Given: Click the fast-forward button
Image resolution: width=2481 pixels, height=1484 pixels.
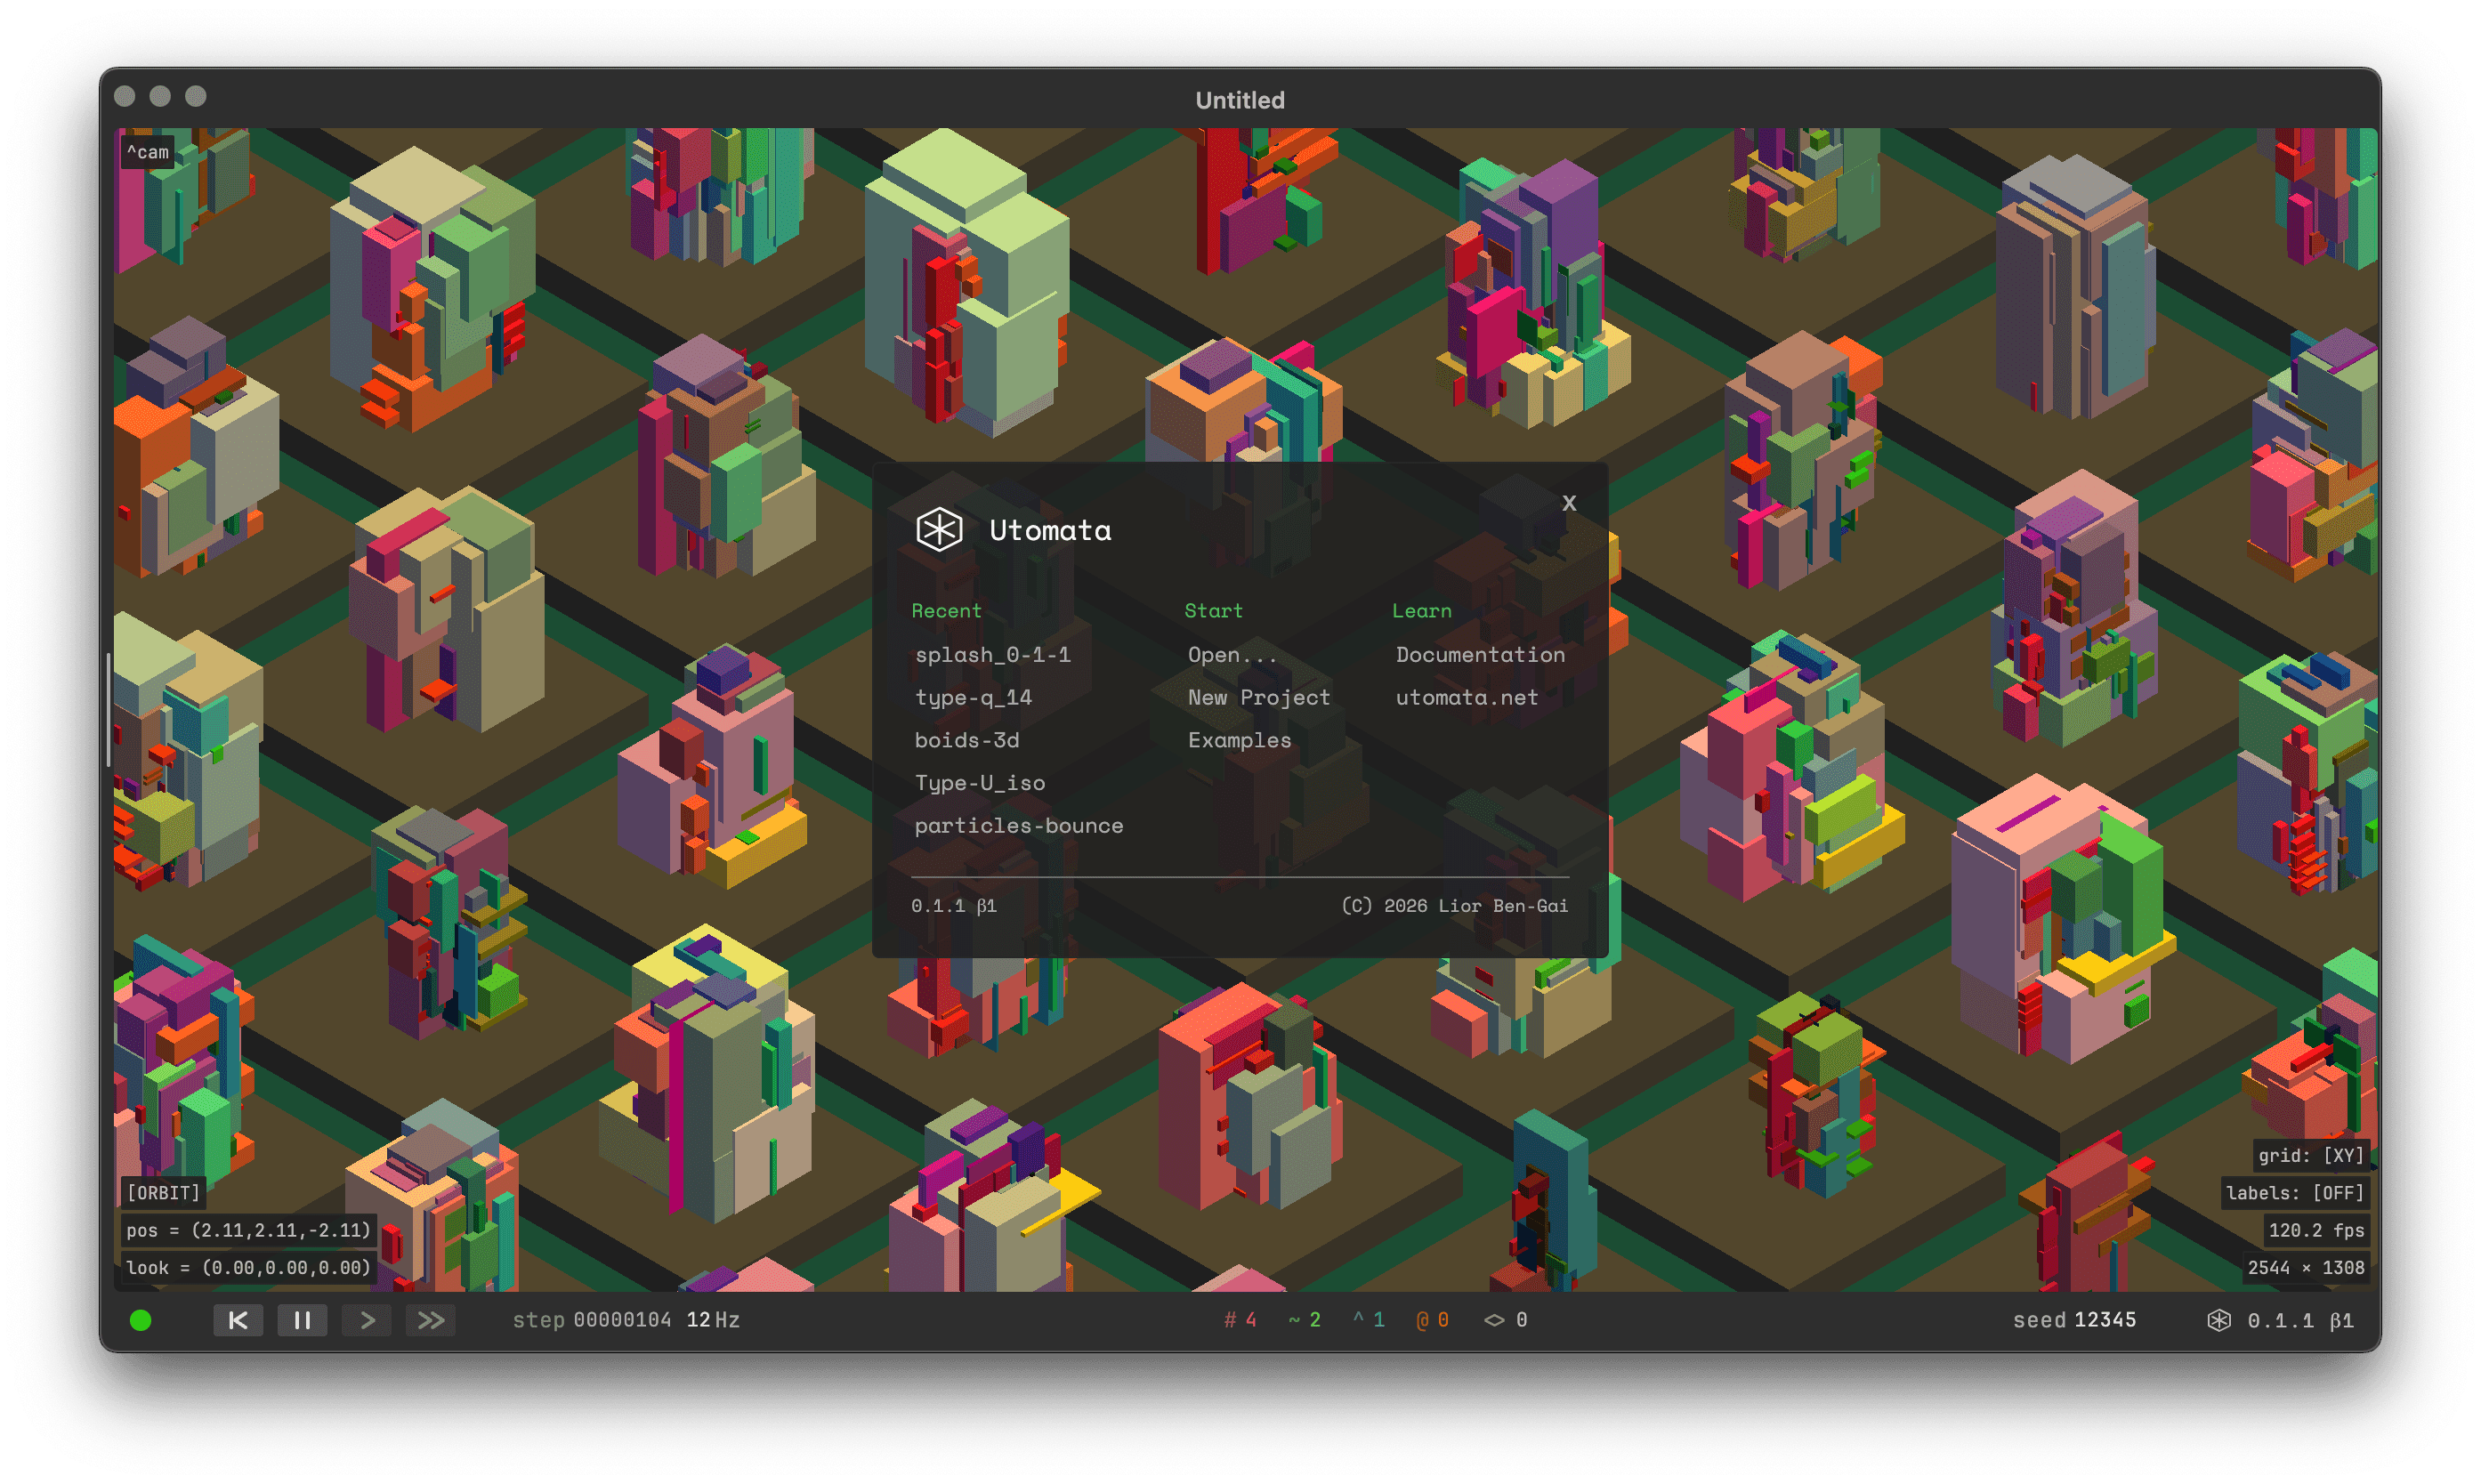Looking at the screenshot, I should pos(431,1320).
